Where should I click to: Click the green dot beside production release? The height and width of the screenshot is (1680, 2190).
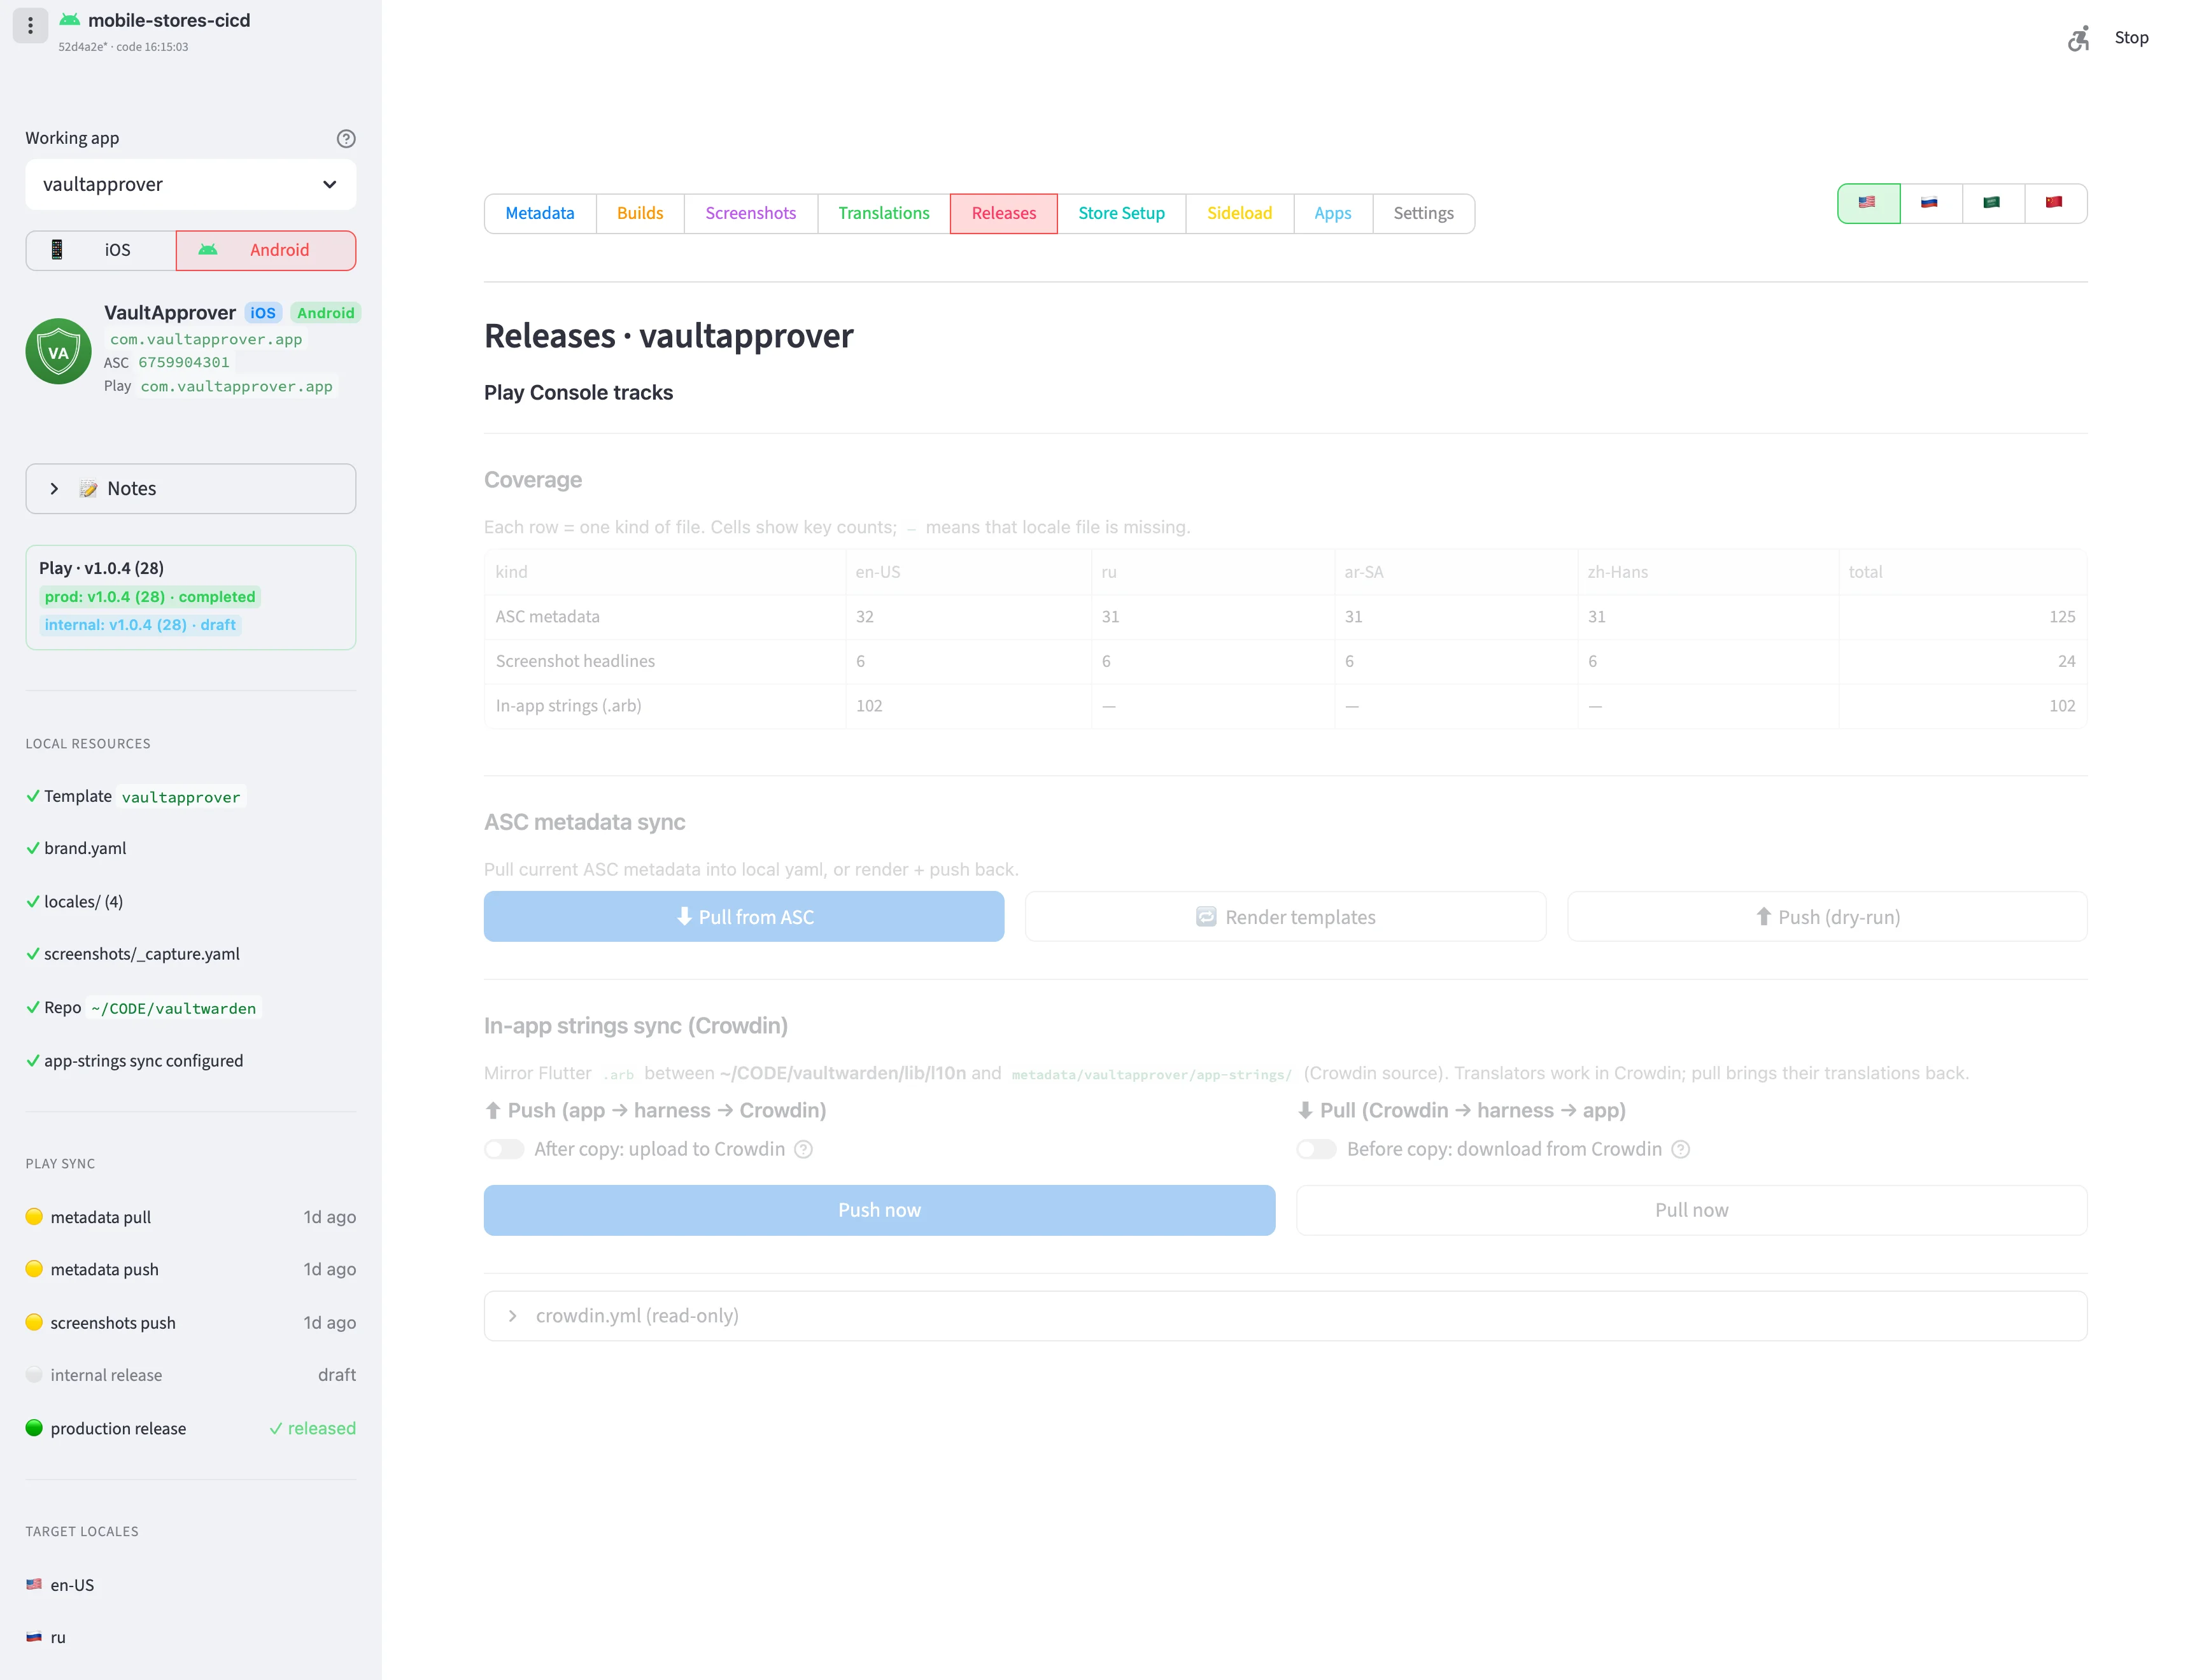pyautogui.click(x=34, y=1428)
